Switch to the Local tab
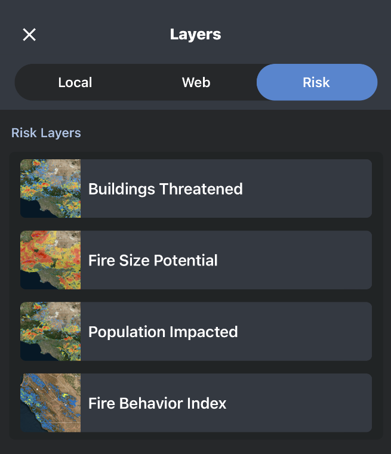391x454 pixels. coord(75,82)
